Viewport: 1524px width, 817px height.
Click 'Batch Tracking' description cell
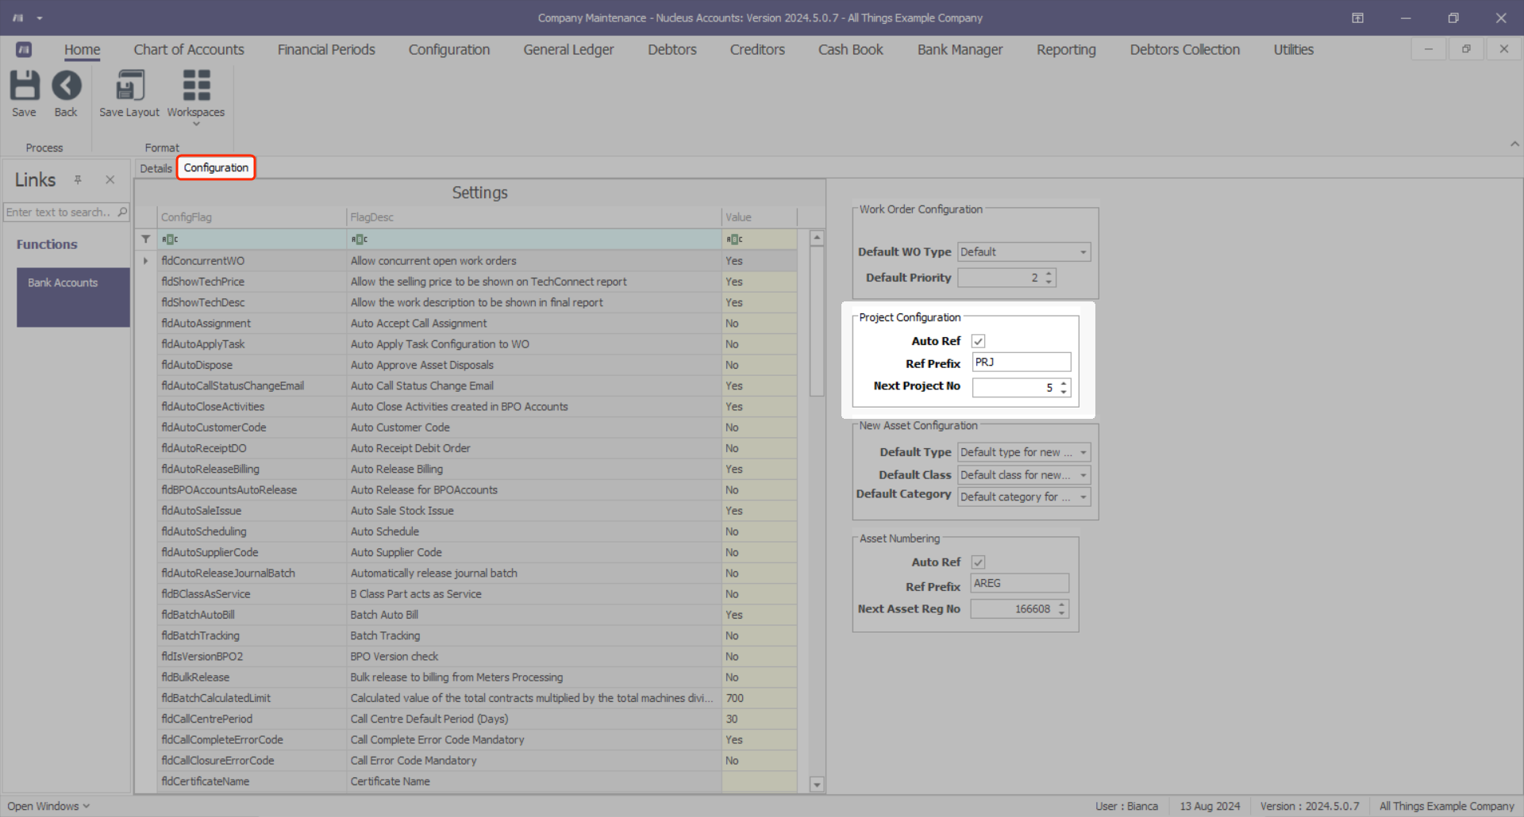click(x=534, y=635)
